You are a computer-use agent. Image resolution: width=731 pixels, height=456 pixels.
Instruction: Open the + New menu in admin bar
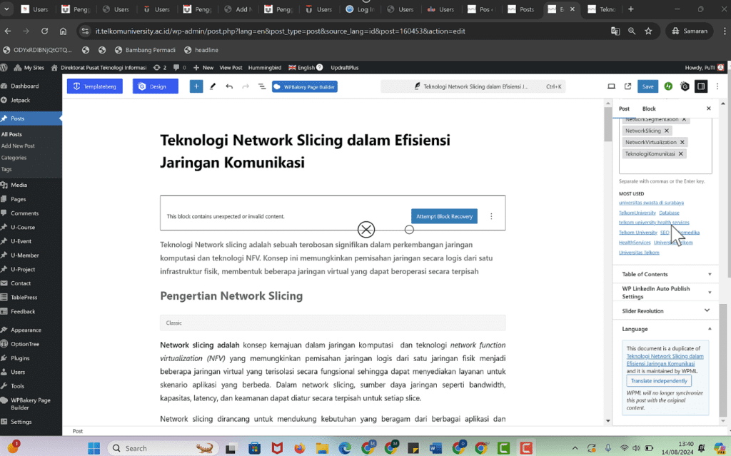click(x=203, y=67)
